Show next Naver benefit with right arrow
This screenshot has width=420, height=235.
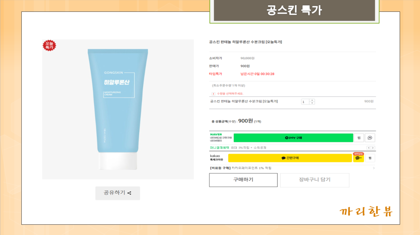point(373,148)
